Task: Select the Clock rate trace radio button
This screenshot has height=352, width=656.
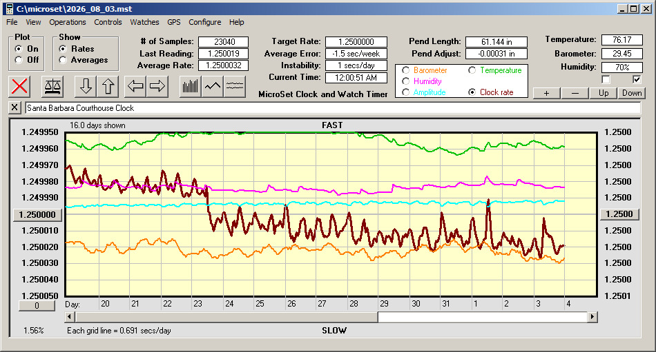Action: tap(472, 92)
